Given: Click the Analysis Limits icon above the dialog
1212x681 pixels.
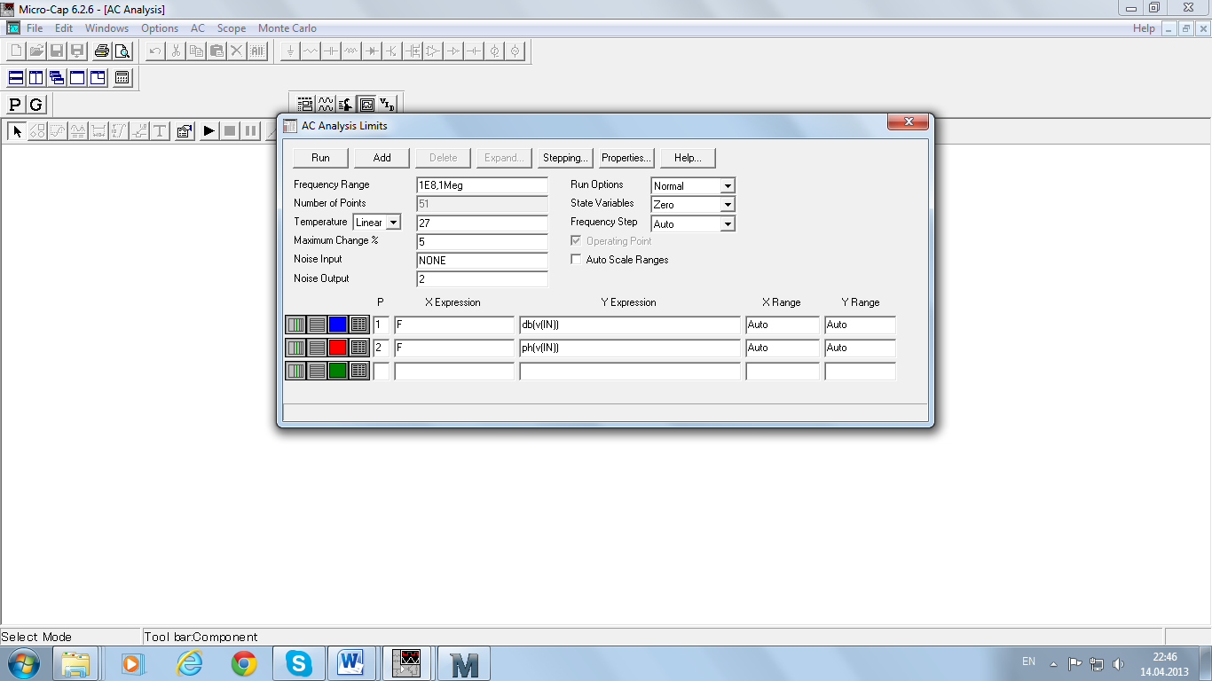Looking at the screenshot, I should coord(305,104).
